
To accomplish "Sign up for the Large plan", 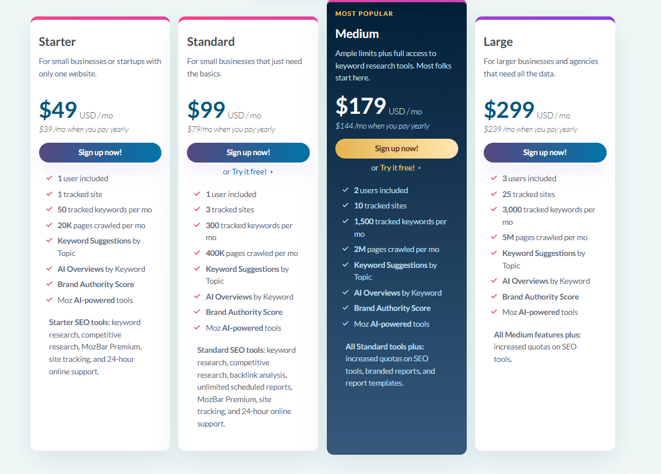I will pyautogui.click(x=545, y=152).
